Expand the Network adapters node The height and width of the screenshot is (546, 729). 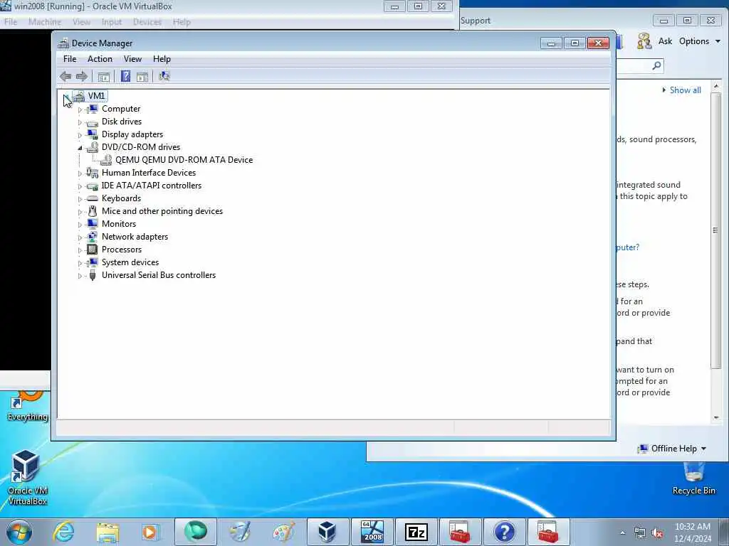point(80,237)
